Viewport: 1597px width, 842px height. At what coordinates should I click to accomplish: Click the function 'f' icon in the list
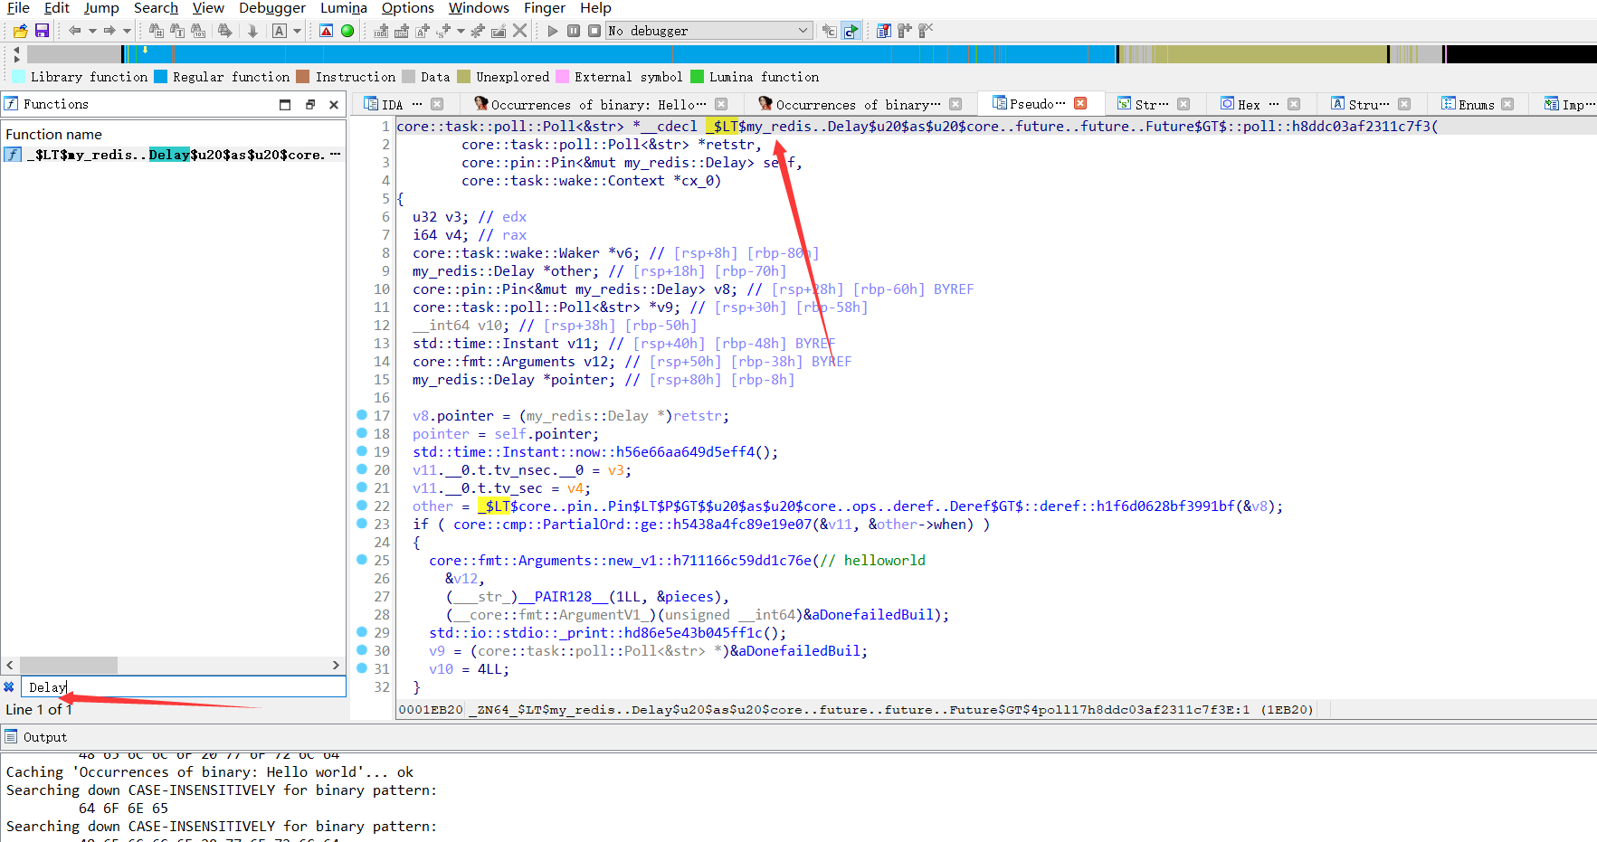(13, 155)
